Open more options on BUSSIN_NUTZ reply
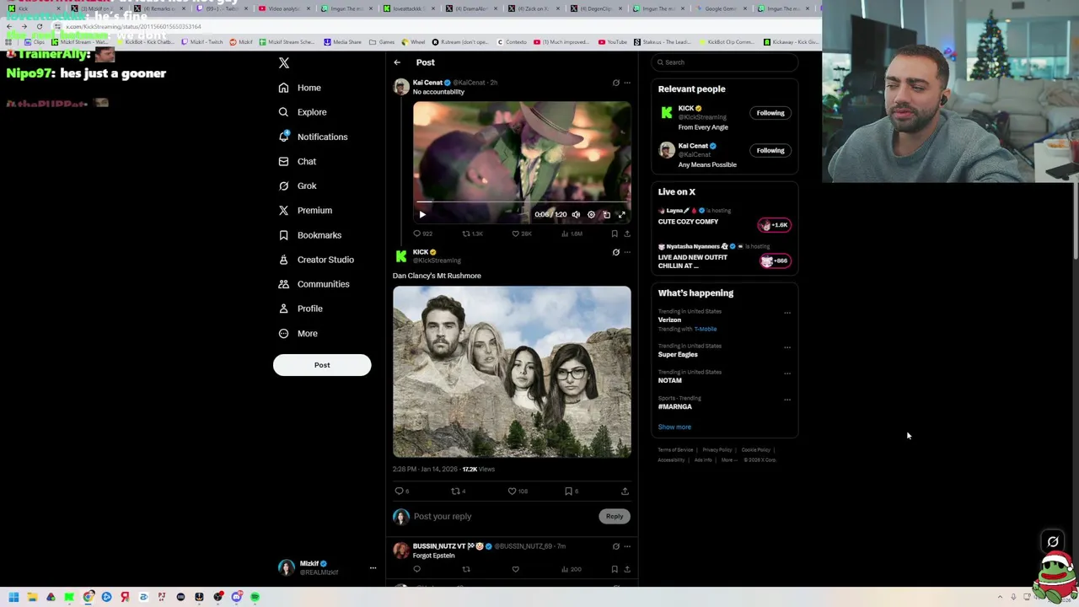Viewport: 1079px width, 607px height. tap(626, 546)
